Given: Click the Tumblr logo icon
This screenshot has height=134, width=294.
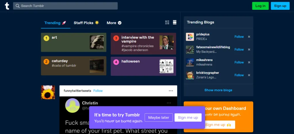Looking at the screenshot, I should point(6,6).
